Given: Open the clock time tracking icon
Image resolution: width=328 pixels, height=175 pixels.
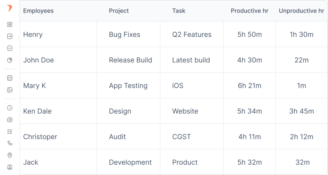Looking at the screenshot, I should click(x=10, y=108).
